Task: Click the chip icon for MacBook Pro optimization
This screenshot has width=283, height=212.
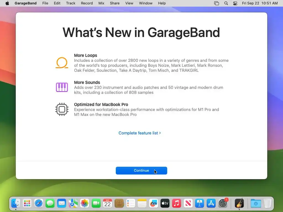Action: click(62, 109)
